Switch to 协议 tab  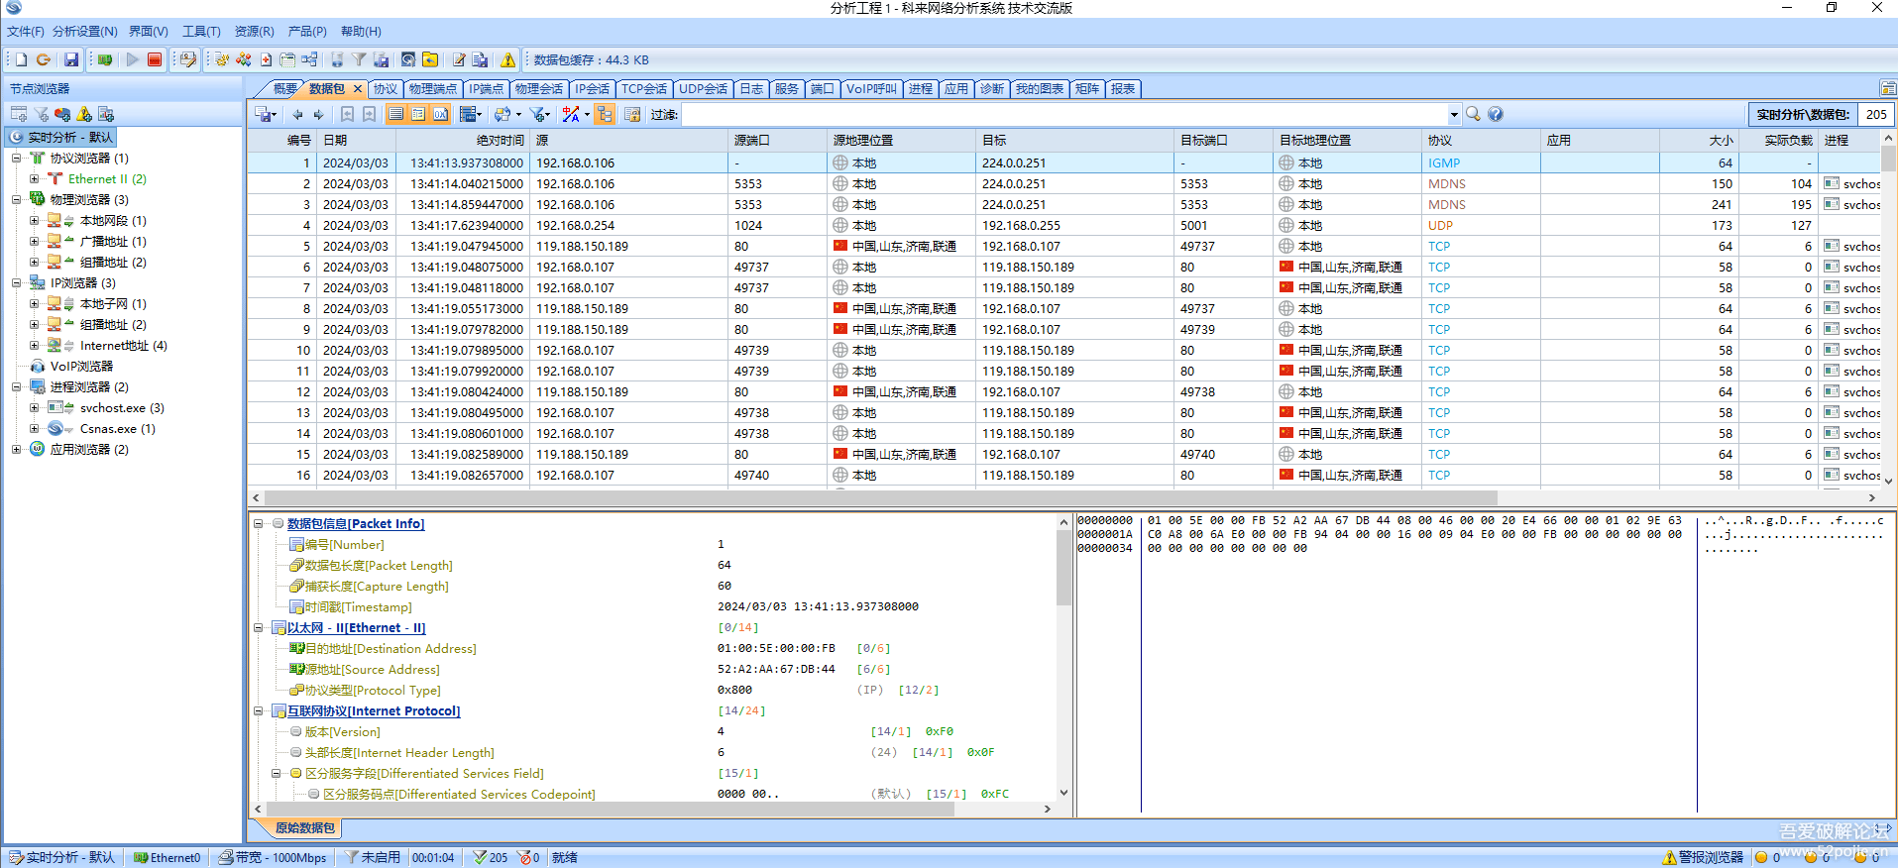tap(385, 88)
